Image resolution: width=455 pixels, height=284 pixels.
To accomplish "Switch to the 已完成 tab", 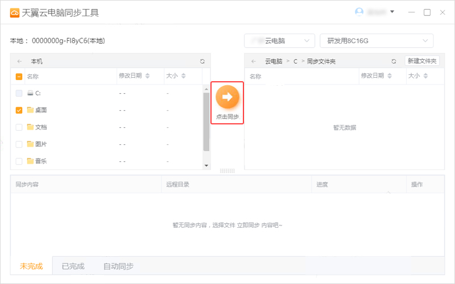I will [x=73, y=266].
